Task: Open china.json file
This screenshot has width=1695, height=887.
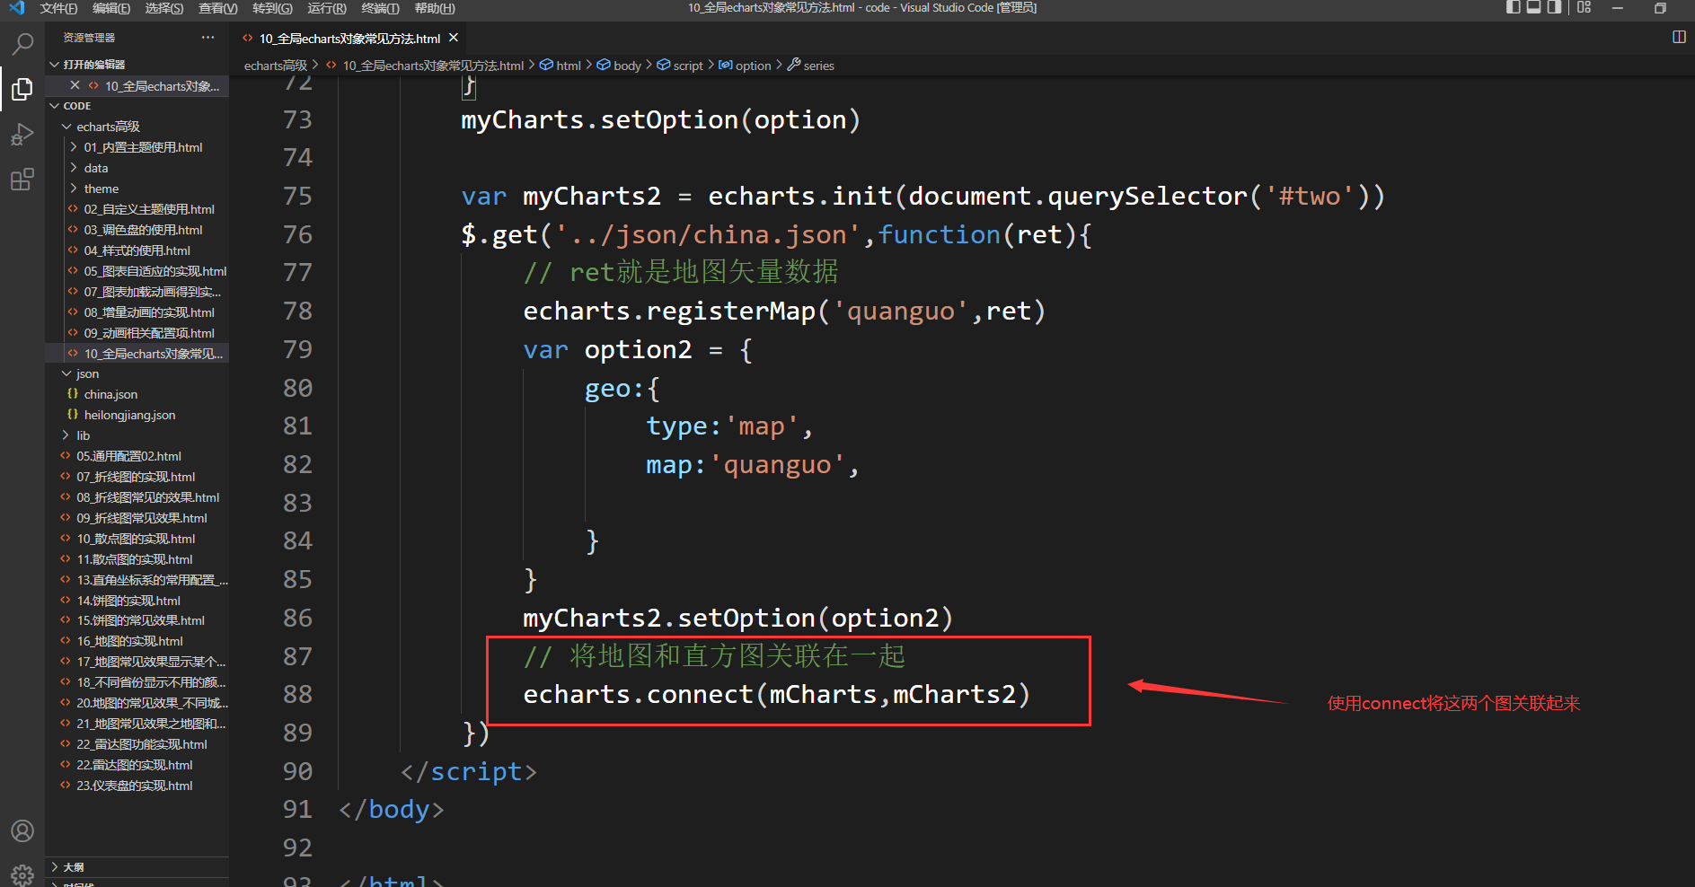Action: (x=110, y=394)
